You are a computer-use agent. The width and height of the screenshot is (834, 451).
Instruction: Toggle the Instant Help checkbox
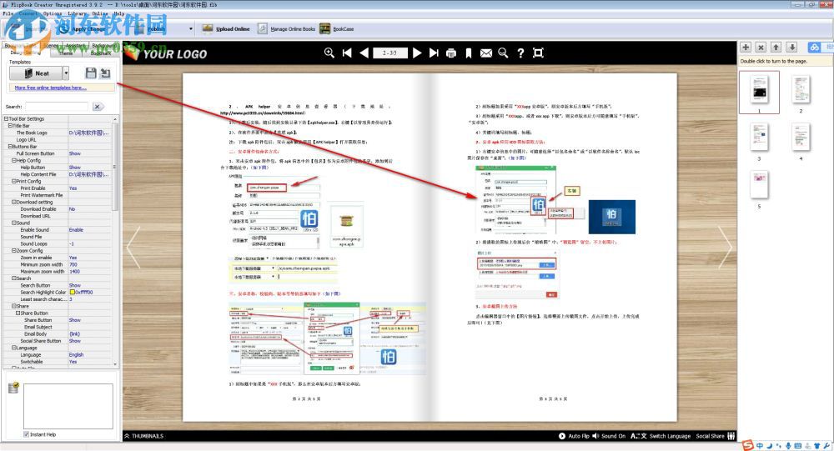pyautogui.click(x=26, y=434)
